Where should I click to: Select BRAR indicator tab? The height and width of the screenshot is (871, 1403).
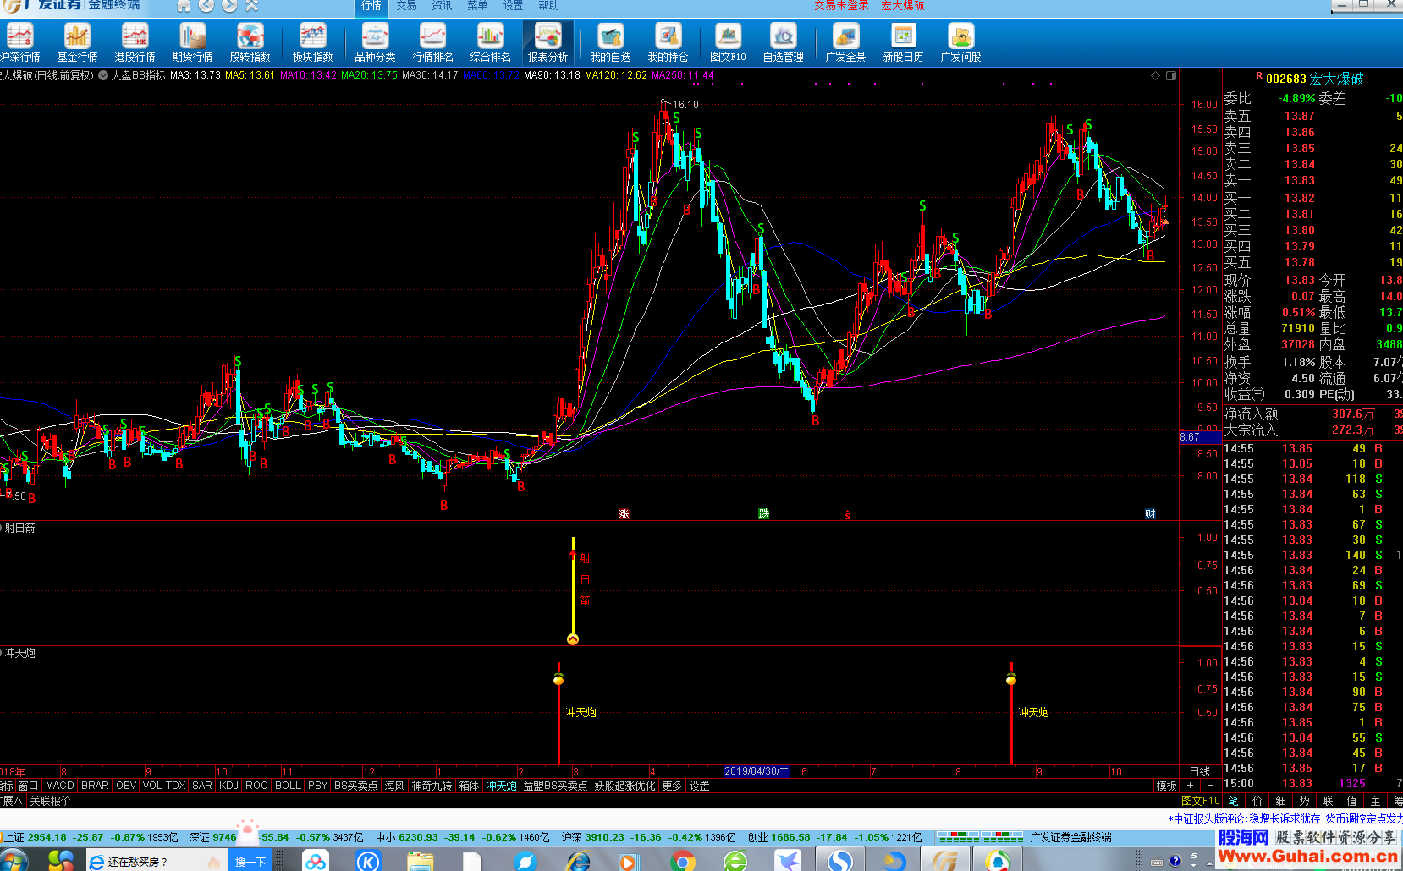tap(95, 786)
